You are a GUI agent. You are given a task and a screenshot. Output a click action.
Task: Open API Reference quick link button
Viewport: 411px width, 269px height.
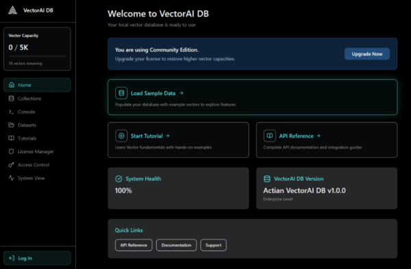click(x=134, y=245)
